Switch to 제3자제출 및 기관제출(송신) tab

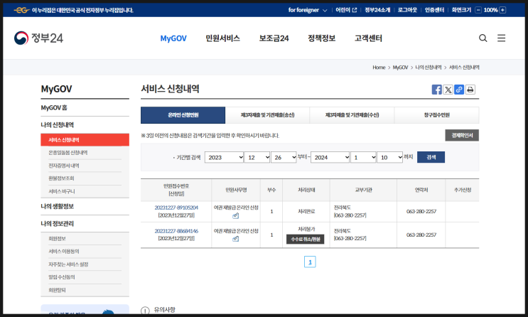[x=267, y=115]
